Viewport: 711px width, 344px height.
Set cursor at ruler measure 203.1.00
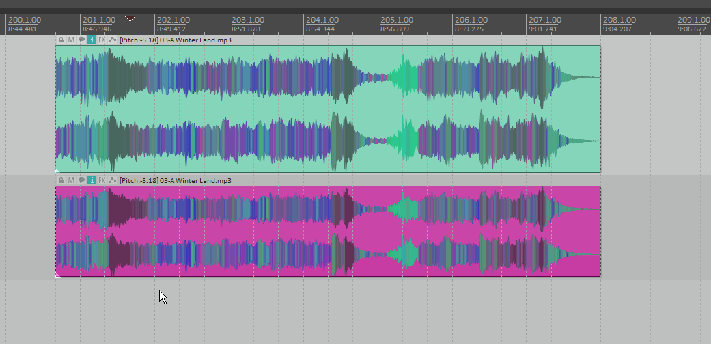247,20
